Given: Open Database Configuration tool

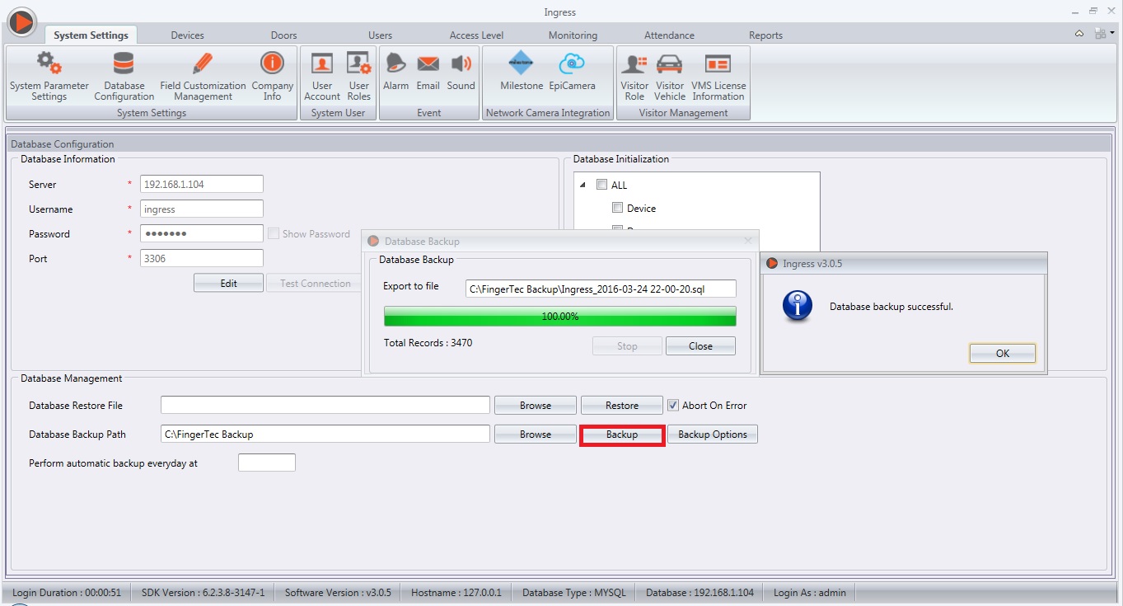Looking at the screenshot, I should (124, 76).
